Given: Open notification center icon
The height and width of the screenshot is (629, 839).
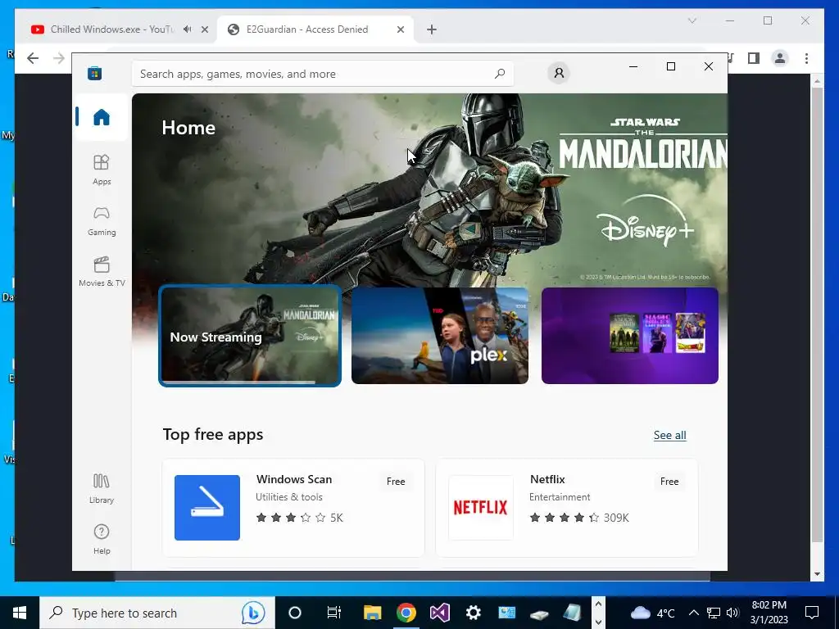Looking at the screenshot, I should click(x=812, y=613).
